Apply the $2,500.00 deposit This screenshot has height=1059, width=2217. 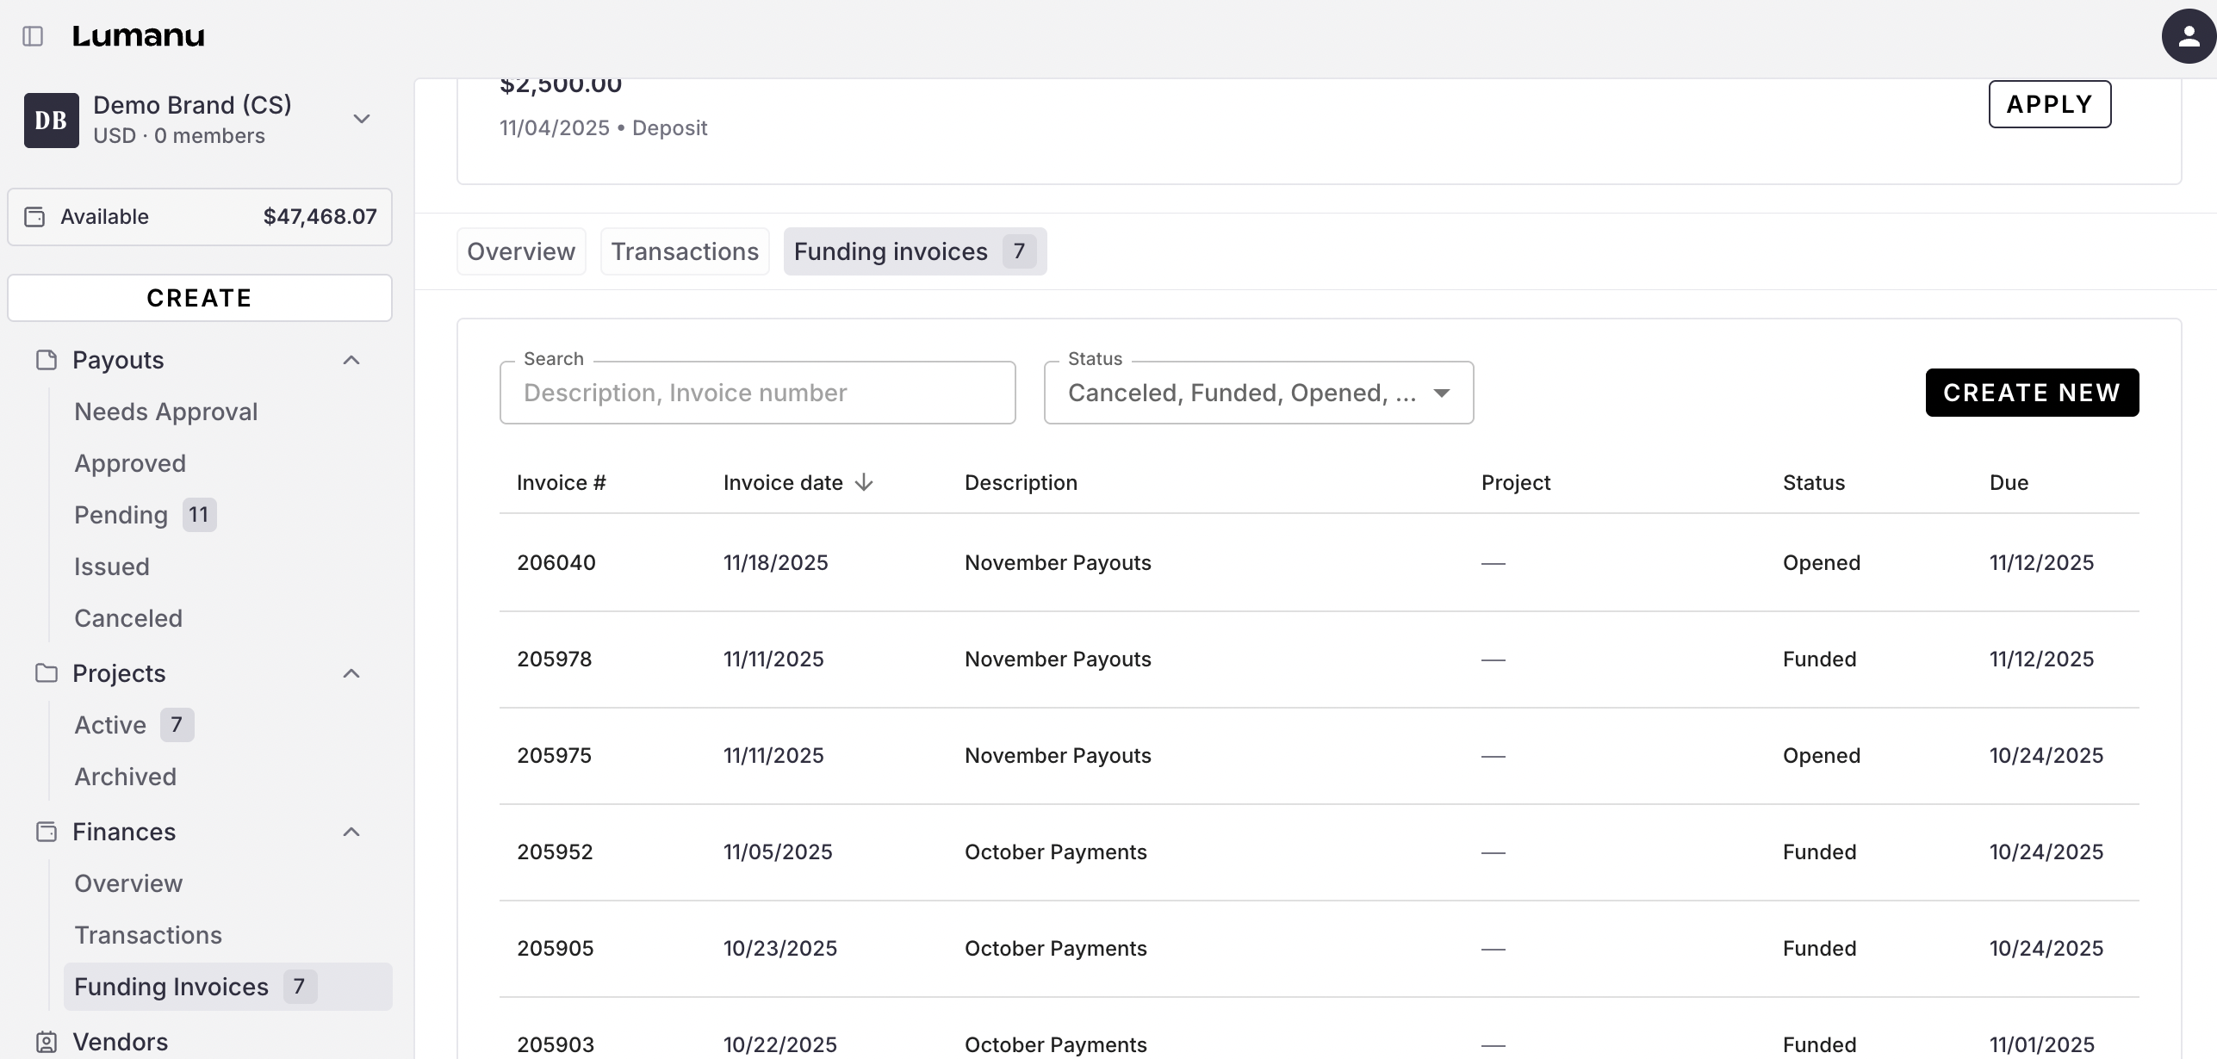[x=2049, y=104]
